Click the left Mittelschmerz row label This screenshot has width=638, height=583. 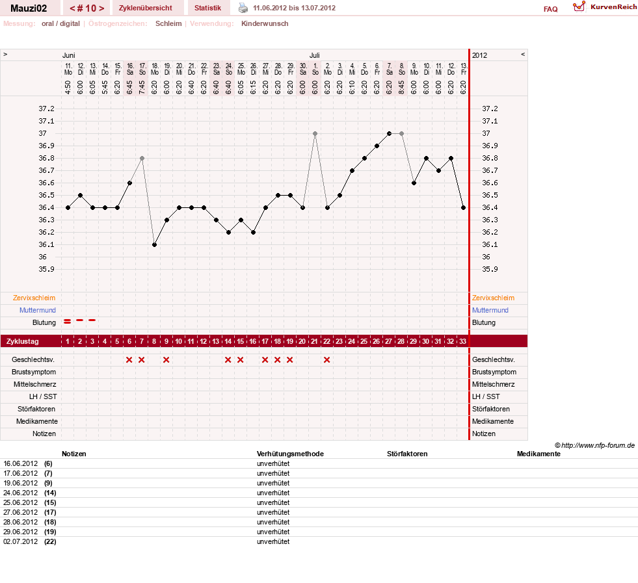pyautogui.click(x=35, y=384)
